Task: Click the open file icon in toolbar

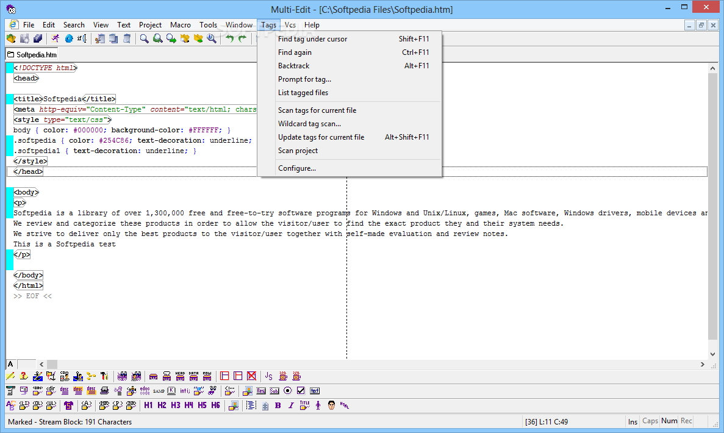Action: click(11, 39)
